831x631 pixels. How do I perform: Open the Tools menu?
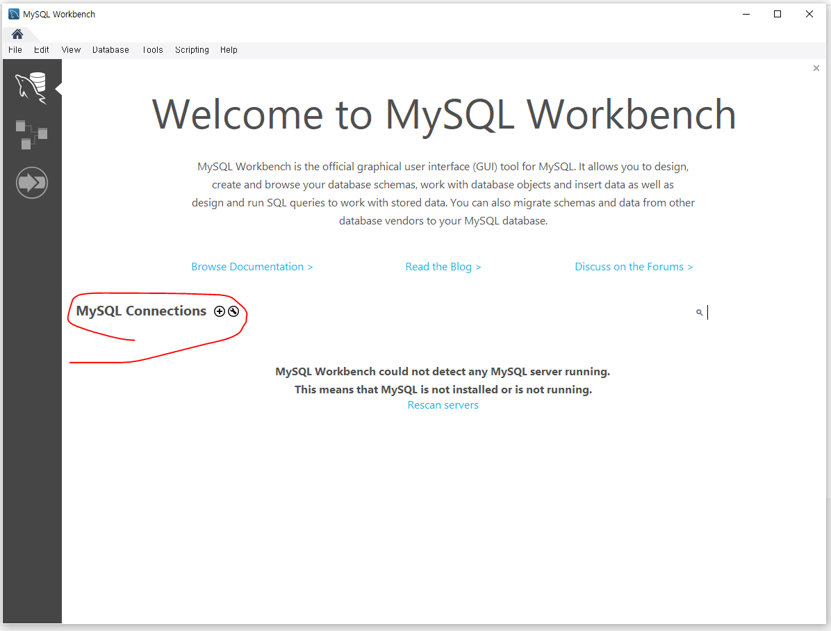(x=153, y=50)
